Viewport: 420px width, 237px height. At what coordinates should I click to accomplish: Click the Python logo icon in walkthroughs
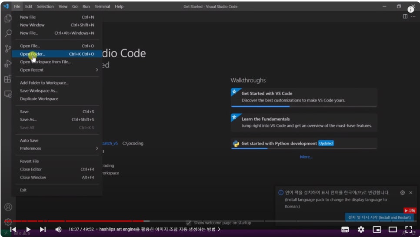coord(236,144)
